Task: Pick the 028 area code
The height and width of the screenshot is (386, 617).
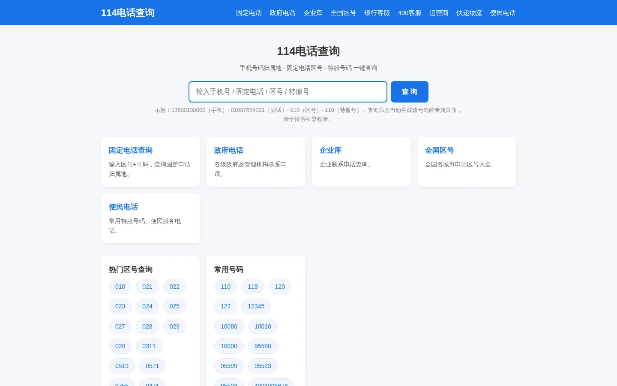Action: point(147,326)
